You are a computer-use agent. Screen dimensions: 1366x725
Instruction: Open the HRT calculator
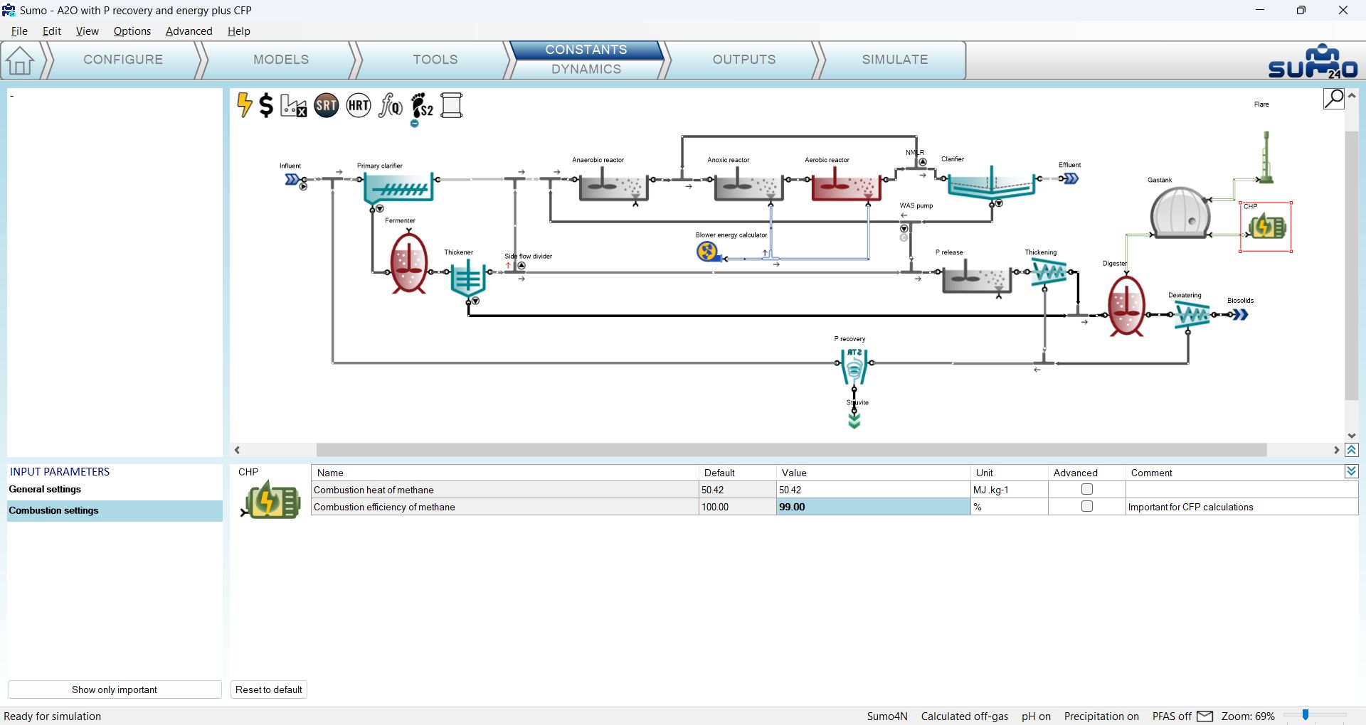(359, 106)
